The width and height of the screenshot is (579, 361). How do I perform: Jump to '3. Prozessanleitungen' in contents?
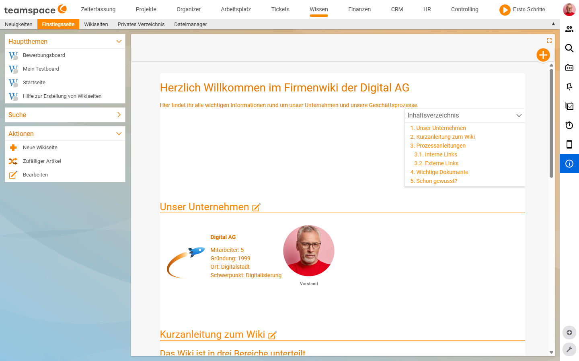coord(438,146)
